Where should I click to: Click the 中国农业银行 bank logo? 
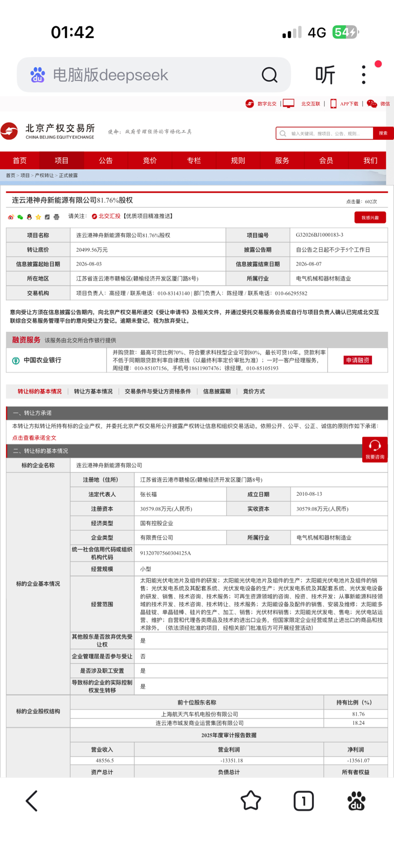point(15,360)
